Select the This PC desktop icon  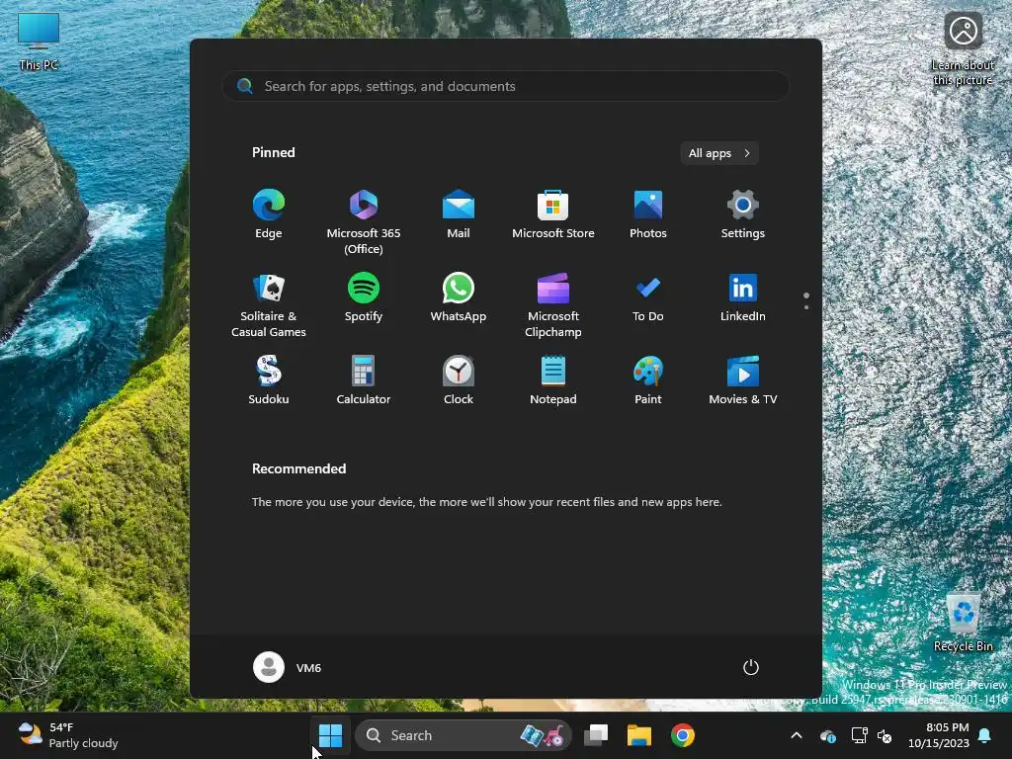[x=39, y=42]
